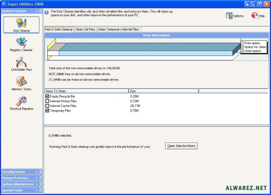Select the Empty Recycle Bin size 0,20M
Screen dimensions: 271x195
(x=135, y=96)
